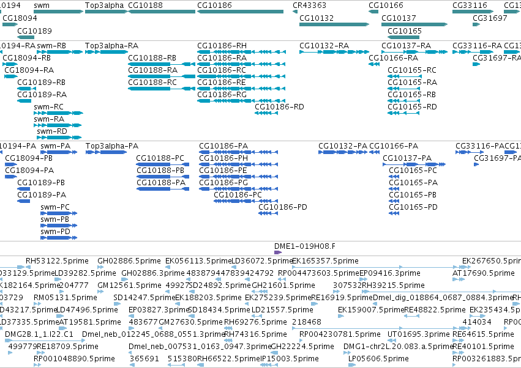The height and width of the screenshot is (368, 521).
Task: Select protein CG10132-PA
Action: tap(343, 146)
